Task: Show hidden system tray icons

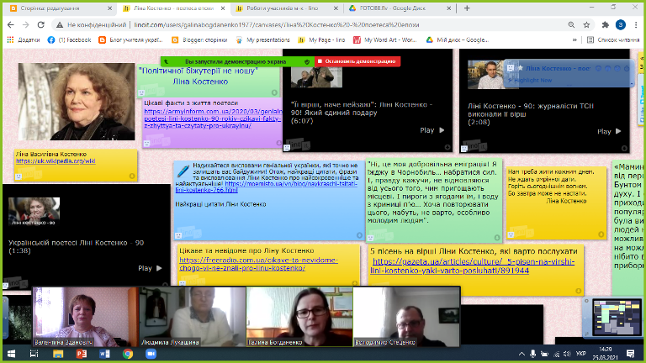Action: [x=522, y=354]
